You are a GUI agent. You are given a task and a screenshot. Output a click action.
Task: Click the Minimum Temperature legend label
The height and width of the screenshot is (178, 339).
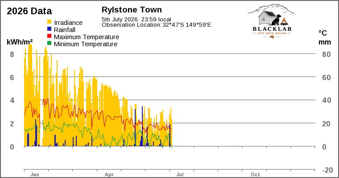(85, 44)
